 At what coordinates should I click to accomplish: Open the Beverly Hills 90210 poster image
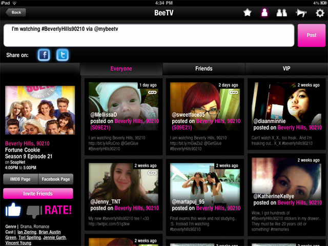tap(40, 110)
